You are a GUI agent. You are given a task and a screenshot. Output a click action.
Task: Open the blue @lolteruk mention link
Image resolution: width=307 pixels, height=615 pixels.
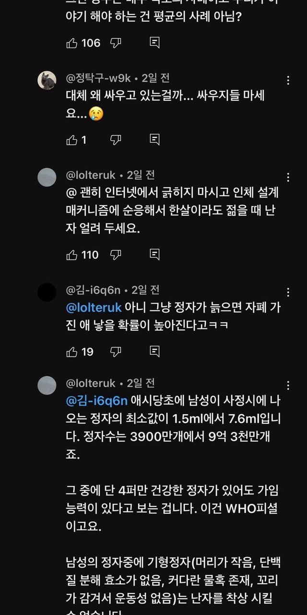pyautogui.click(x=94, y=308)
